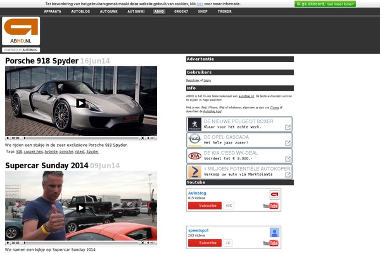Click the speedspot channel avatar icon
Image resolution: width=380 pixels, height=253 pixels.
pyautogui.click(x=274, y=232)
